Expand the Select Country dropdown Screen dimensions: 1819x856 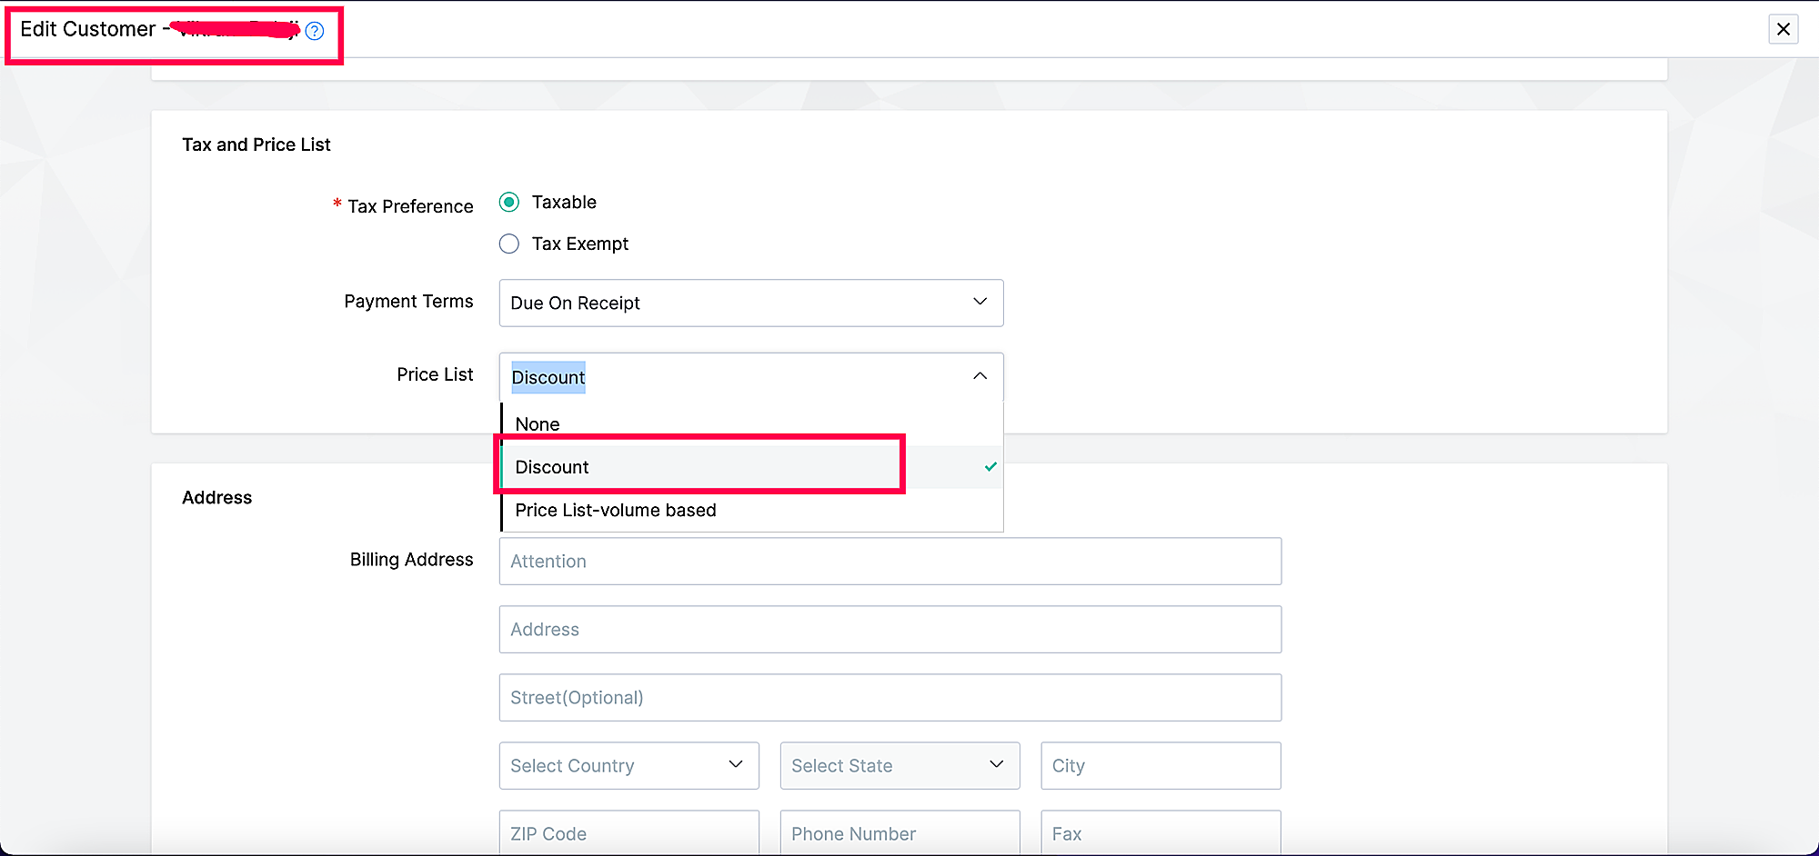pyautogui.click(x=628, y=766)
